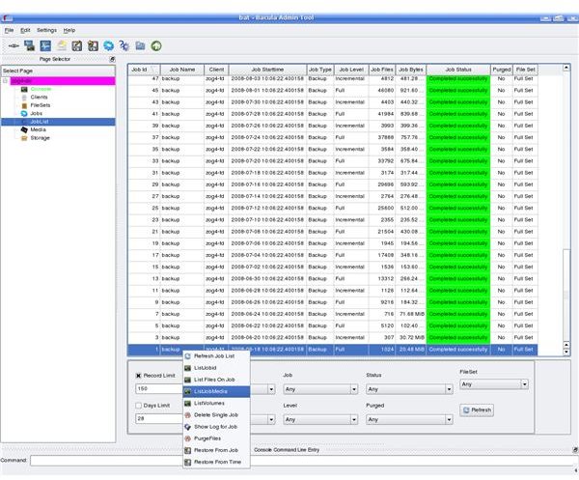The image size is (579, 480).
Task: Click the question gear estimate toolbar icon
Action: pos(124,45)
